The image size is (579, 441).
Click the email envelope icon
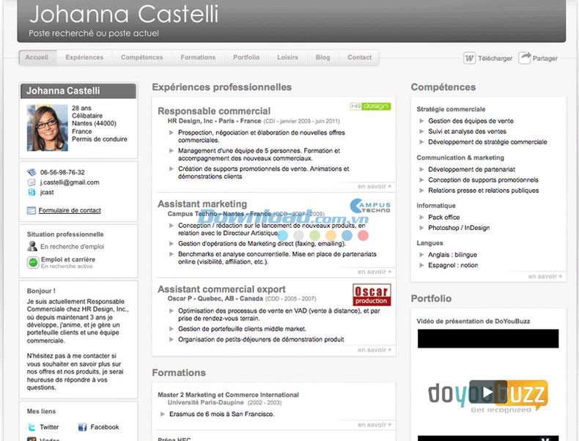(x=32, y=182)
